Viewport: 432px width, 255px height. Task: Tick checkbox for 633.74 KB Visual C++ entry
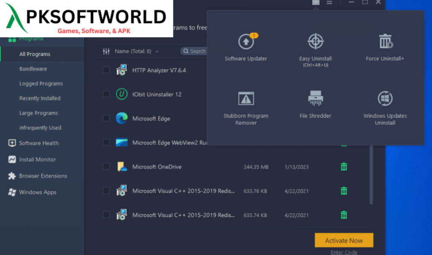[106, 215]
